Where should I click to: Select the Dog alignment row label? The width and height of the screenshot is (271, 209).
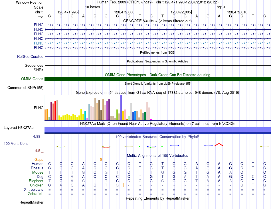coord(40,177)
